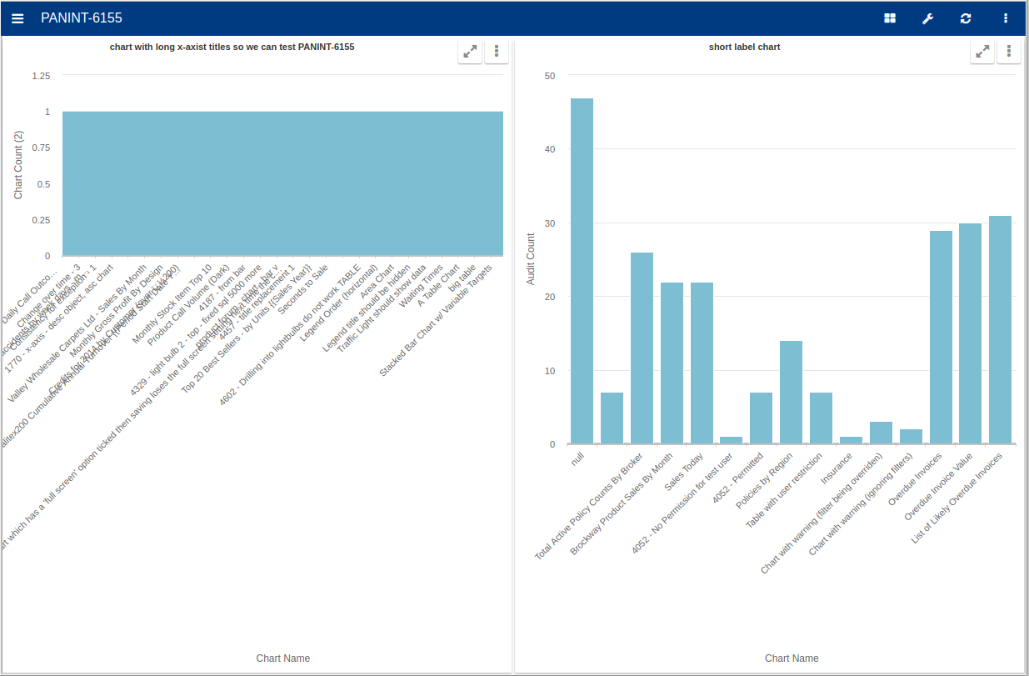Click the wide bar in the left chart
The height and width of the screenshot is (676, 1029).
(x=282, y=182)
